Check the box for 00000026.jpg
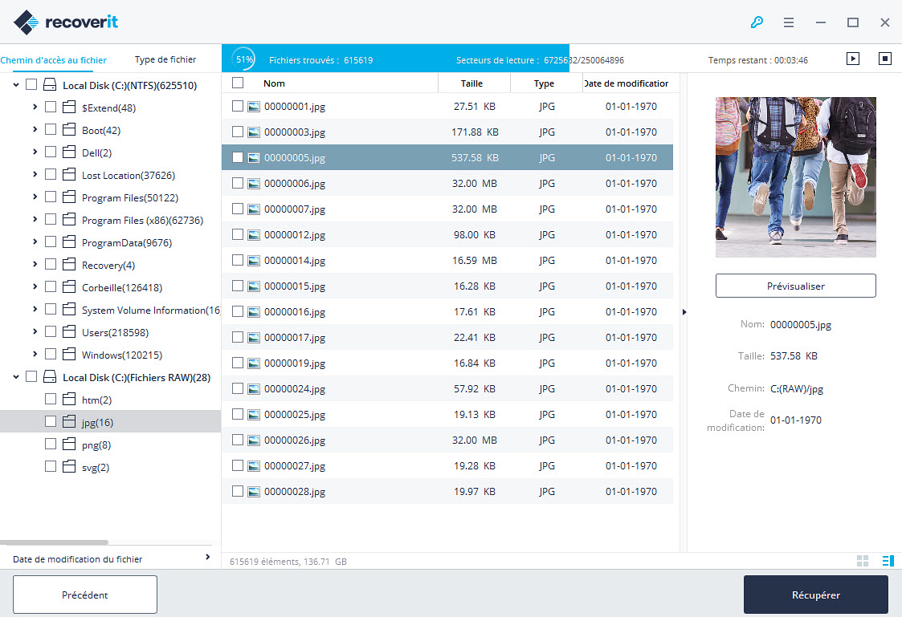Screen dimensions: 902x617 tap(238, 440)
